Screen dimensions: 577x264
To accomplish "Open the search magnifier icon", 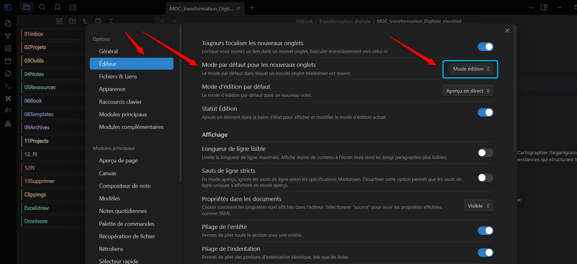I will [42, 7].
